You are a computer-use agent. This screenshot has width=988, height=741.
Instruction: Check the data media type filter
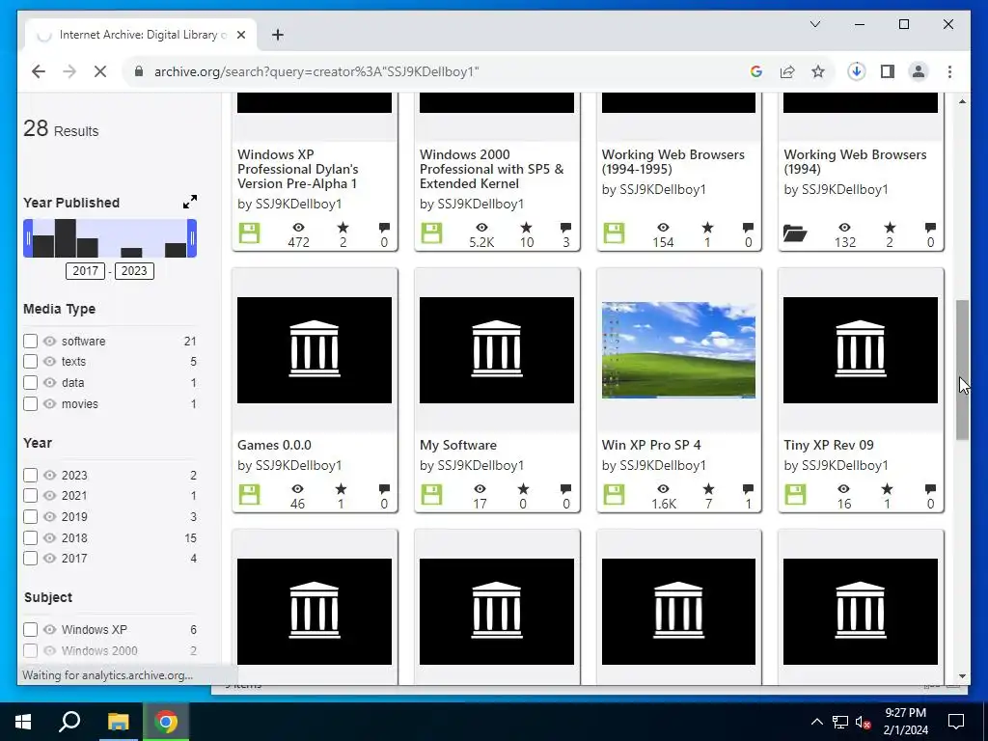[x=30, y=382]
